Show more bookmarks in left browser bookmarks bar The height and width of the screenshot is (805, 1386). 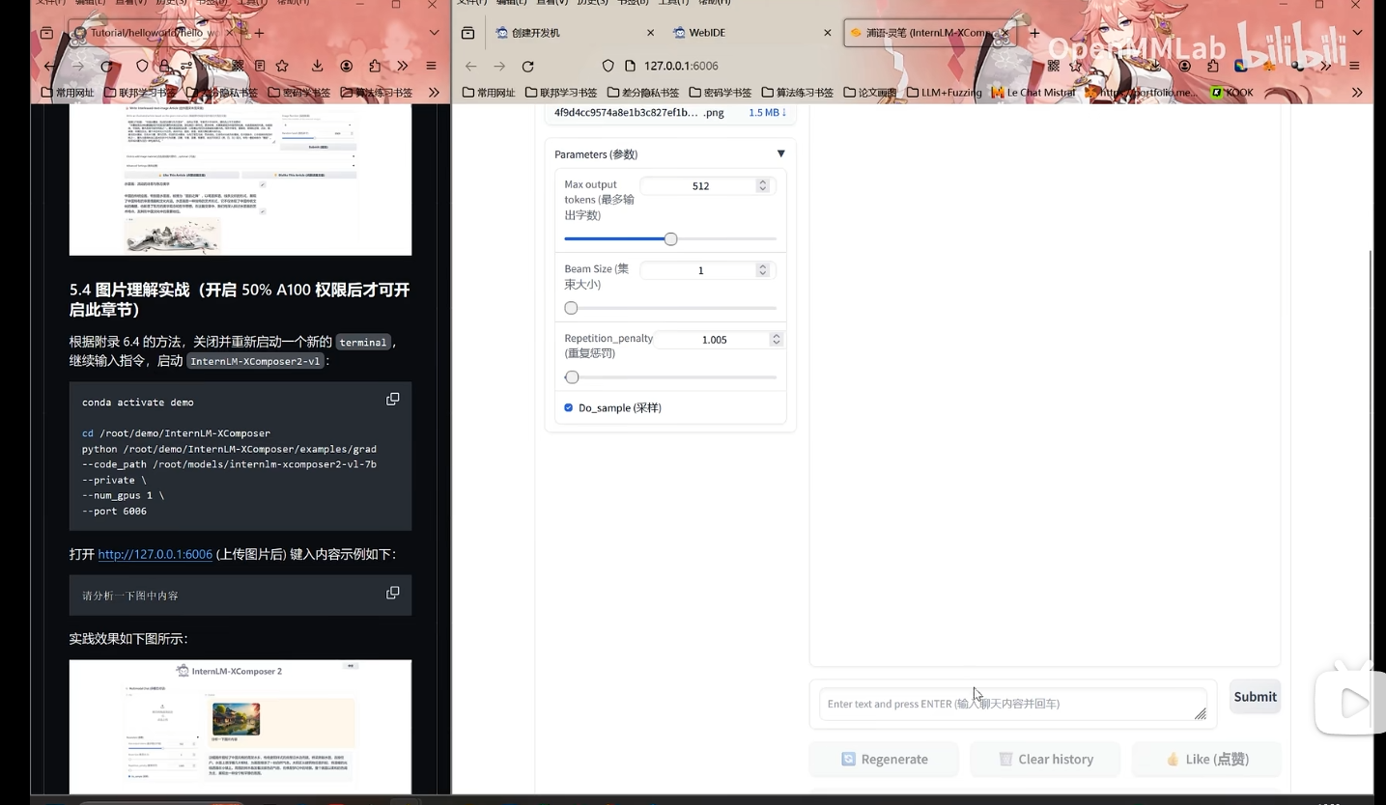(x=434, y=93)
